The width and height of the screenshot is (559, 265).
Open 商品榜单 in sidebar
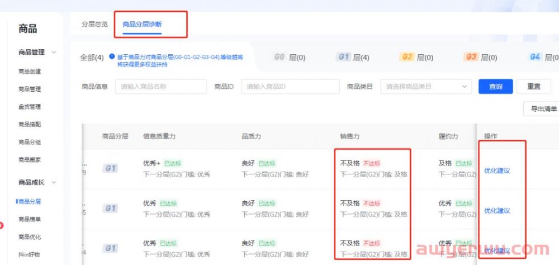(30, 219)
